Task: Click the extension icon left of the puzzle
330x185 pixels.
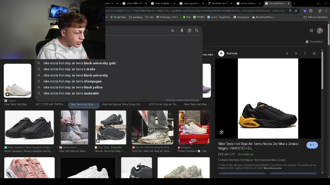Action: tap(305, 11)
